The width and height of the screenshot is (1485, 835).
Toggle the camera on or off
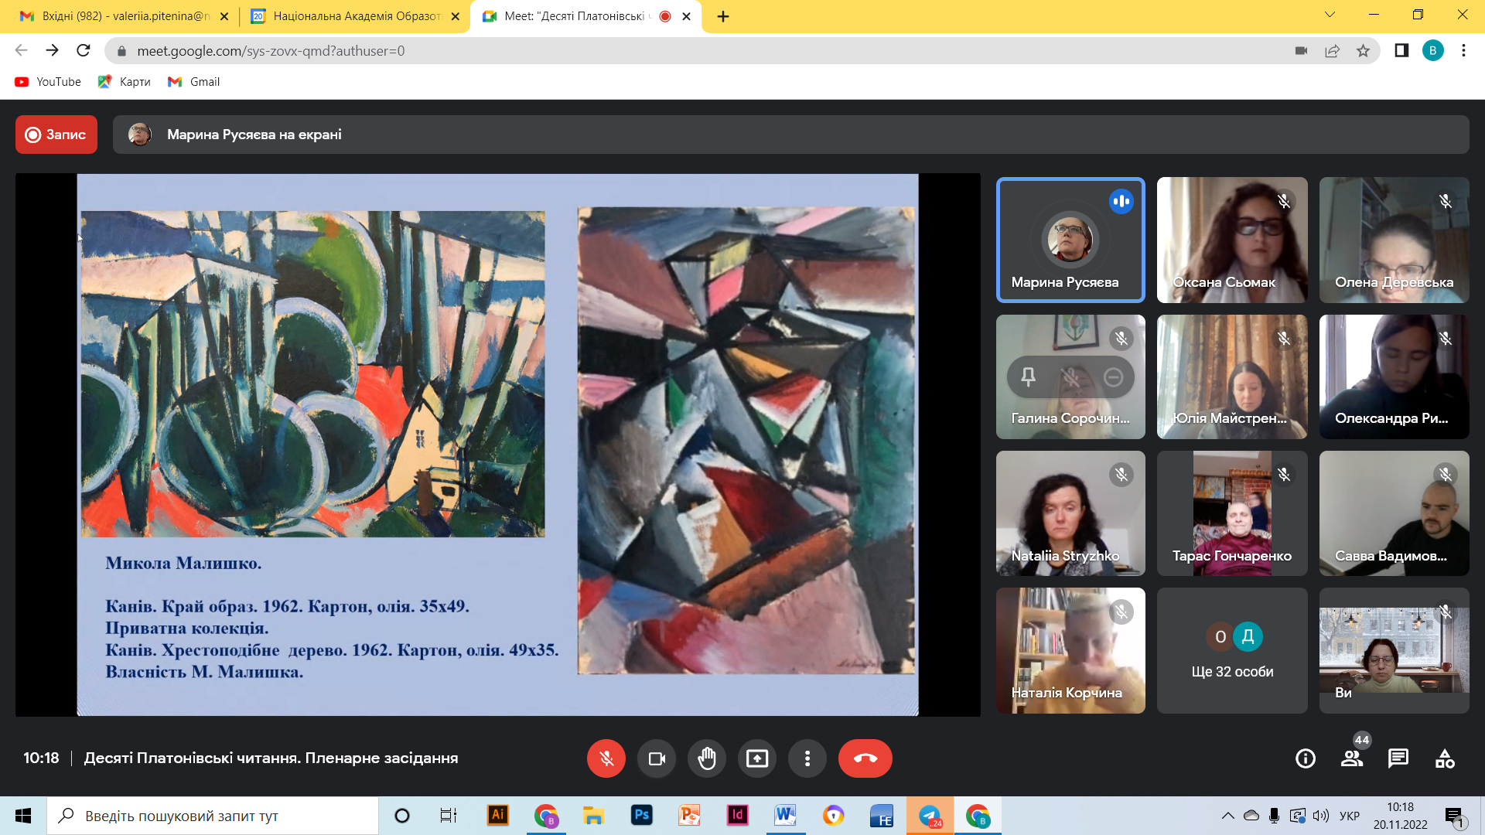pyautogui.click(x=656, y=758)
